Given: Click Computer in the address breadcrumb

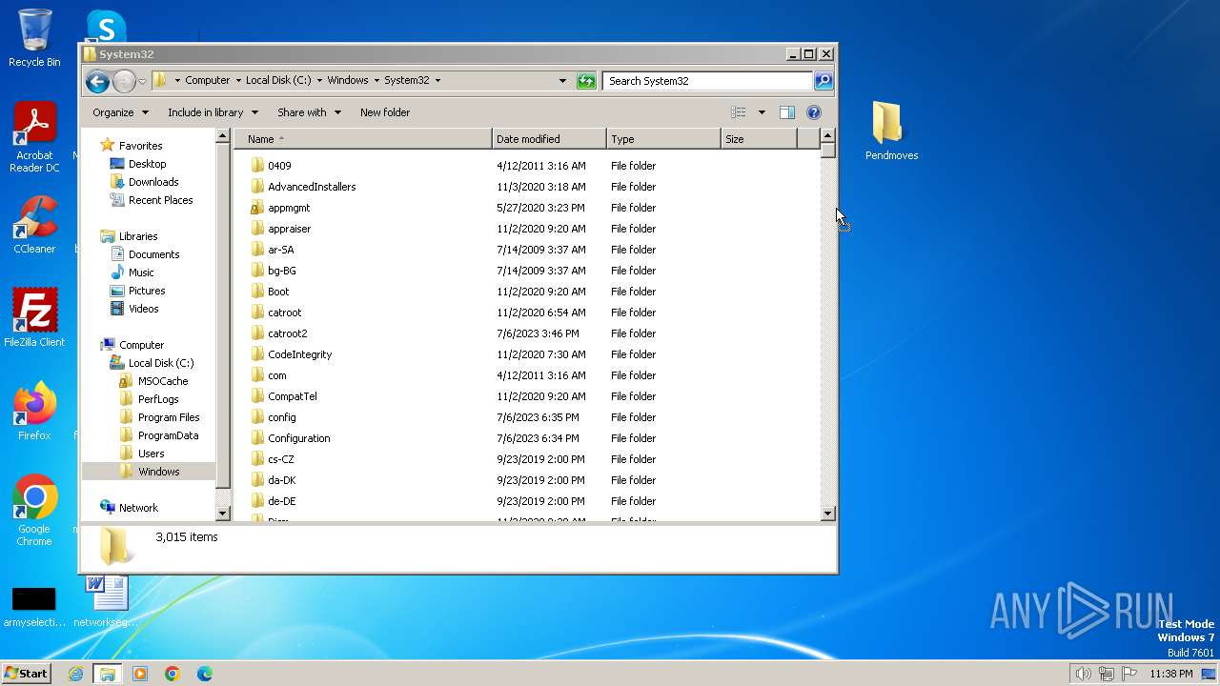Looking at the screenshot, I should pyautogui.click(x=207, y=81).
